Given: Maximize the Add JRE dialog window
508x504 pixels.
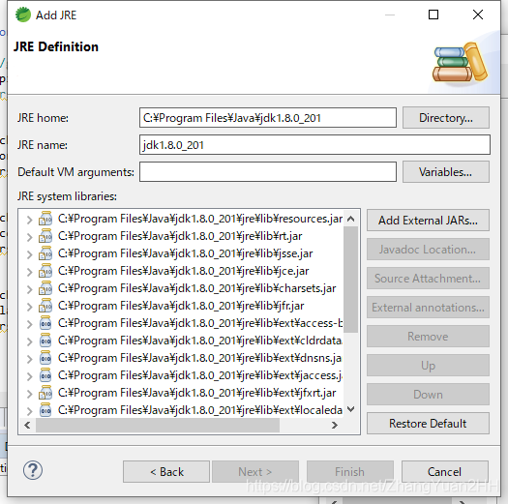Looking at the screenshot, I should [433, 15].
